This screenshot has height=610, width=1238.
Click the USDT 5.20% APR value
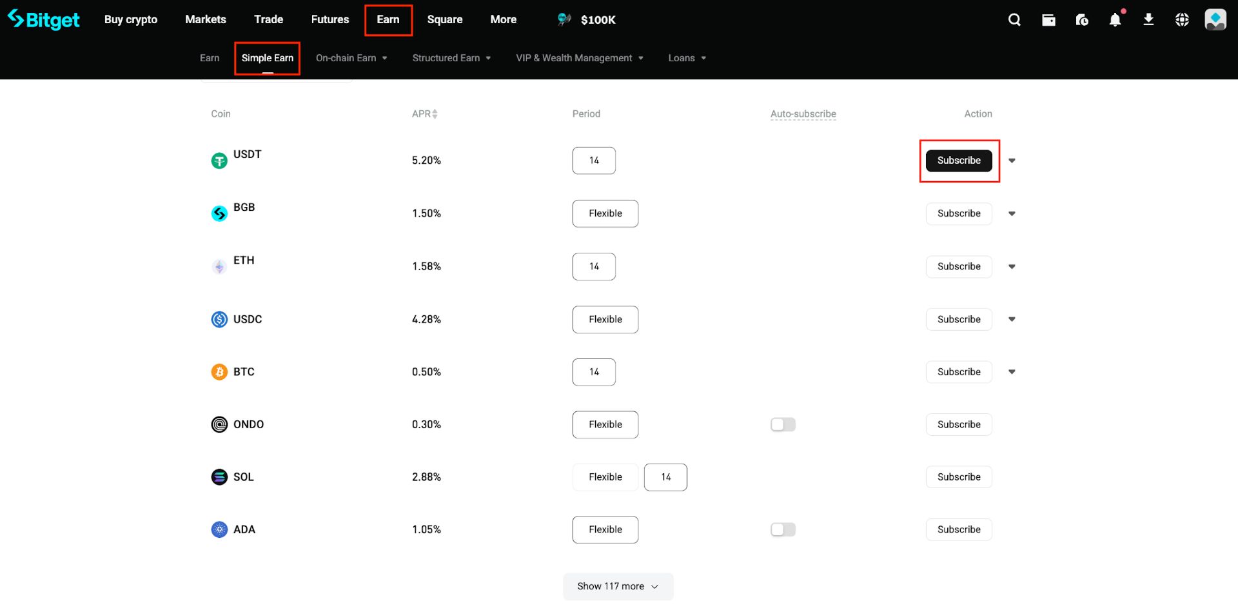click(x=426, y=161)
